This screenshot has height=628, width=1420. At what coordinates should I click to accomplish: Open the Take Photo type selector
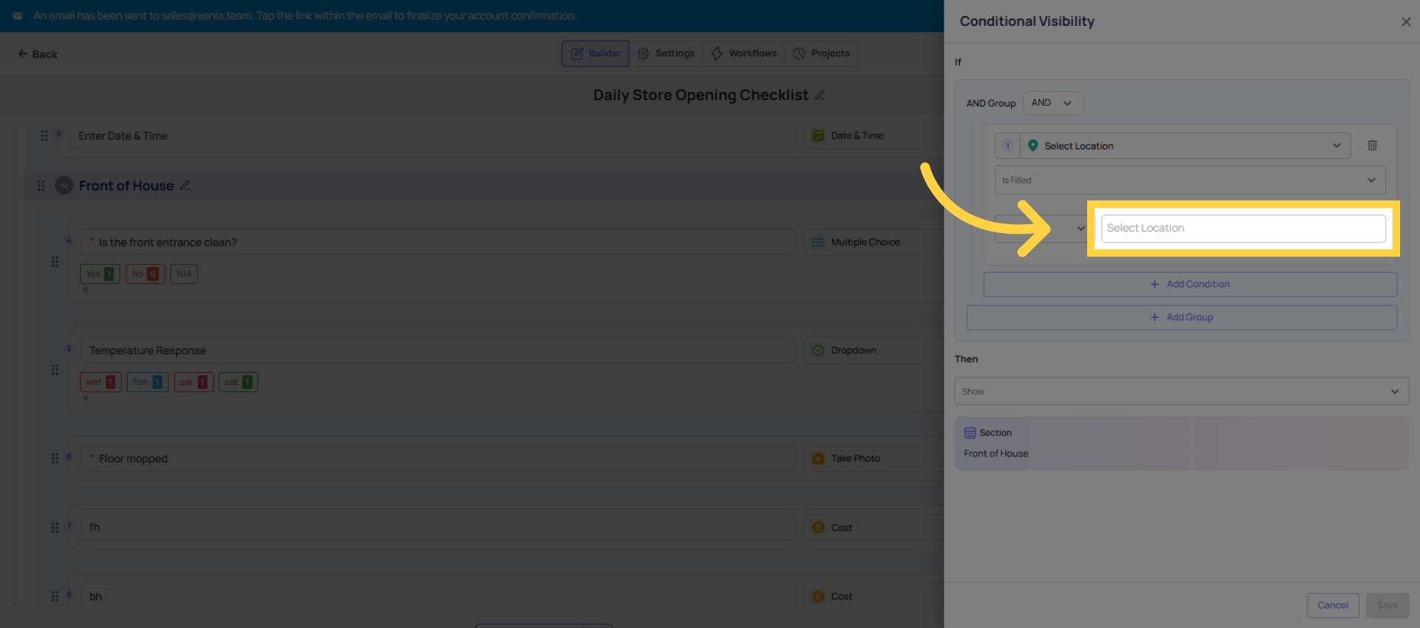coord(873,458)
